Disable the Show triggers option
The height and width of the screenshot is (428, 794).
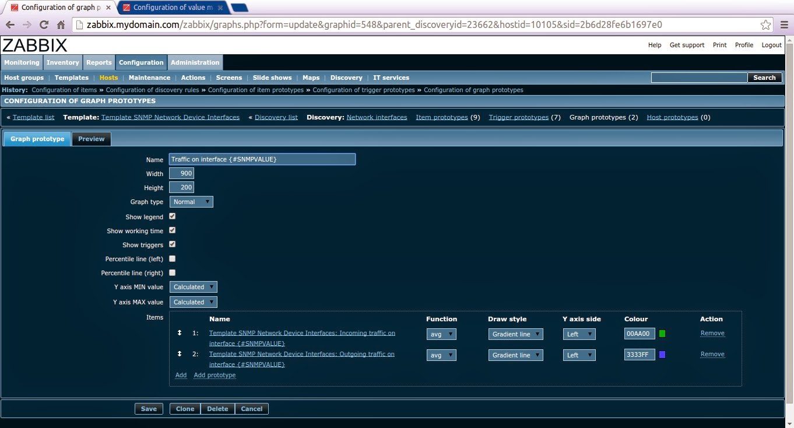172,244
